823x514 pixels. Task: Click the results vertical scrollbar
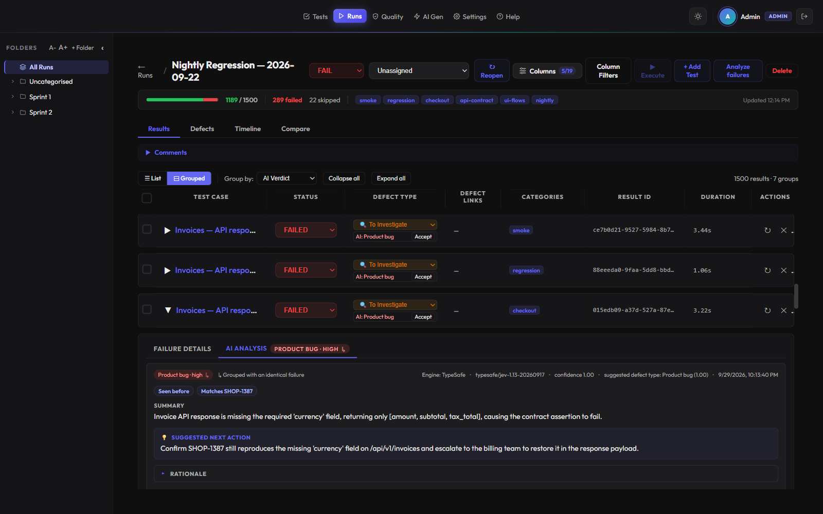(796, 296)
